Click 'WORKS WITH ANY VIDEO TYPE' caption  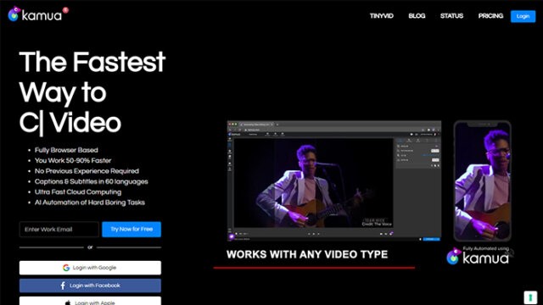coord(307,254)
